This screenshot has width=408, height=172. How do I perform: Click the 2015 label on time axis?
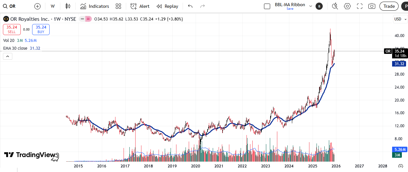[78, 166]
